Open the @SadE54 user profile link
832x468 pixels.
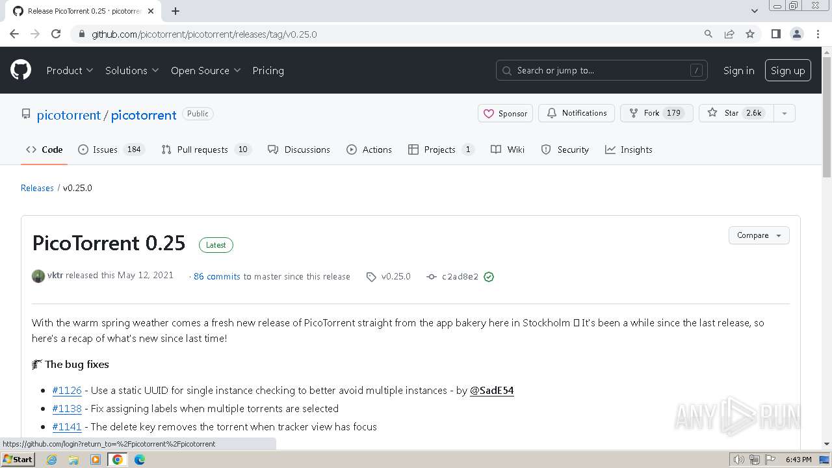pyautogui.click(x=492, y=391)
